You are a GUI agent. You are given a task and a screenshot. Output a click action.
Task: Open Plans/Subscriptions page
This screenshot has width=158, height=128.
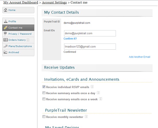pyautogui.click(x=18, y=46)
